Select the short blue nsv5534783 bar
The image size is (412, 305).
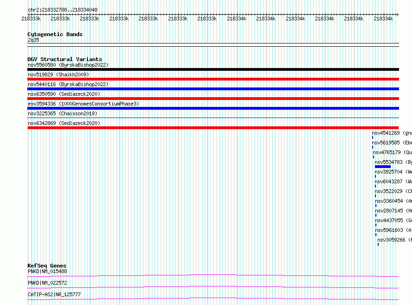coord(383,167)
